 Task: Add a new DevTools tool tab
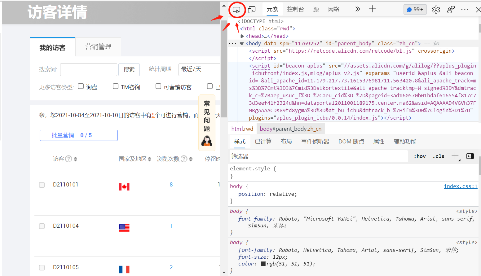(x=372, y=9)
